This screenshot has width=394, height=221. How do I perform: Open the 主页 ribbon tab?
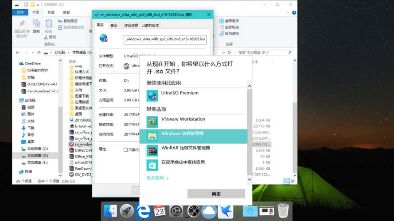pyautogui.click(x=36, y=12)
